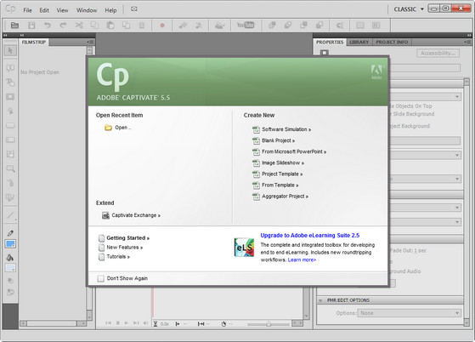Open the Filmstrip panel options menu
This screenshot has height=342, width=475.
pyautogui.click(x=91, y=42)
